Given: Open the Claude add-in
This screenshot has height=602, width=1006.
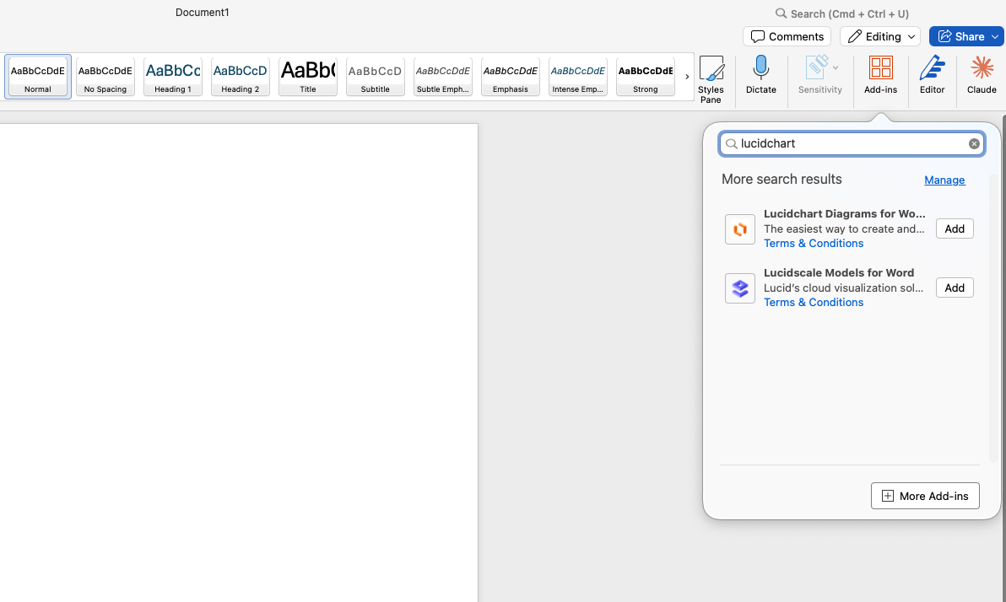Looking at the screenshot, I should click(x=982, y=75).
